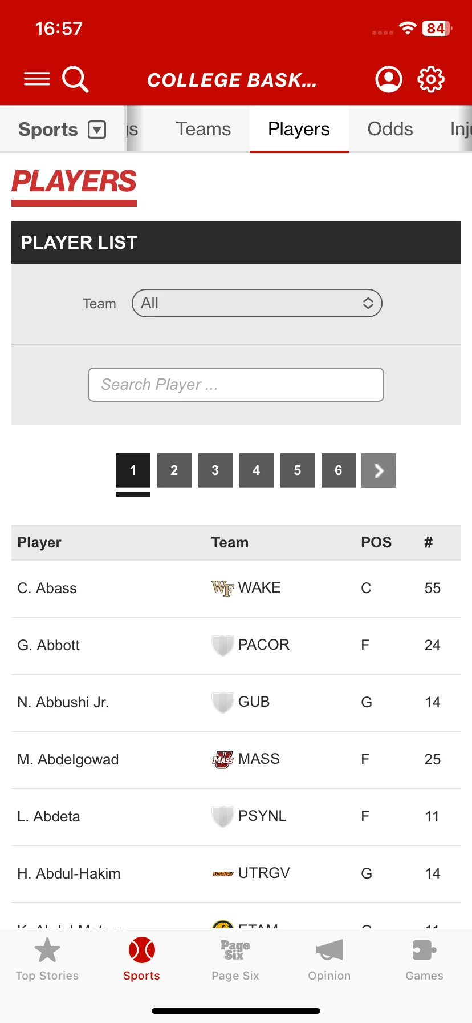The height and width of the screenshot is (1023, 472).
Task: Open the Page Six icon
Action: pos(235,950)
